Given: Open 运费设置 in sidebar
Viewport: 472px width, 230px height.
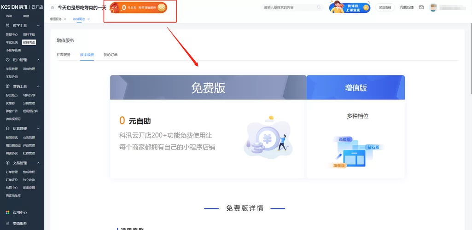Looking at the screenshot, I should coord(29,188).
